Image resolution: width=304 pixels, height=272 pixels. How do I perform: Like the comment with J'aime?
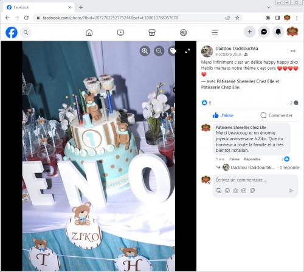[x=234, y=159]
